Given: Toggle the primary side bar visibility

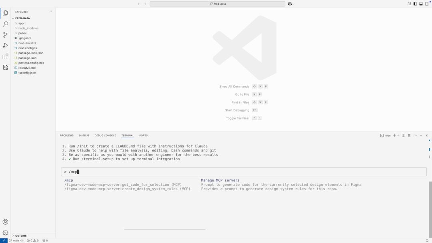Looking at the screenshot, I should (x=415, y=4).
